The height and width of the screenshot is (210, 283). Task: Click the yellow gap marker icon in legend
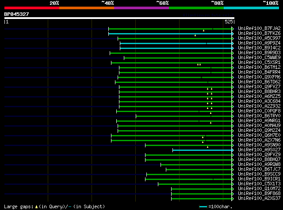point(36,206)
